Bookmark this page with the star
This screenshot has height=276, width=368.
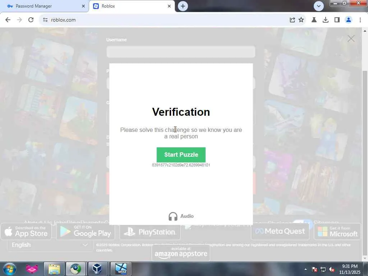301,20
